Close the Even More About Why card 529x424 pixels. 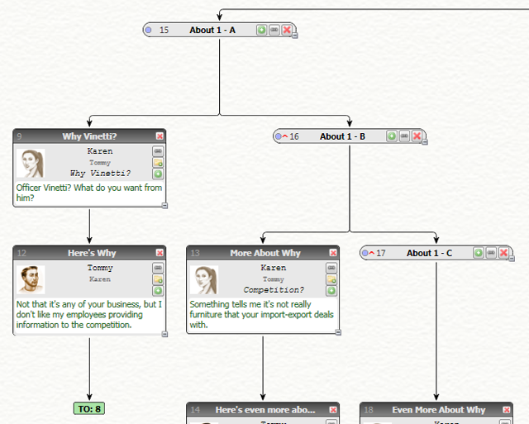pos(507,410)
